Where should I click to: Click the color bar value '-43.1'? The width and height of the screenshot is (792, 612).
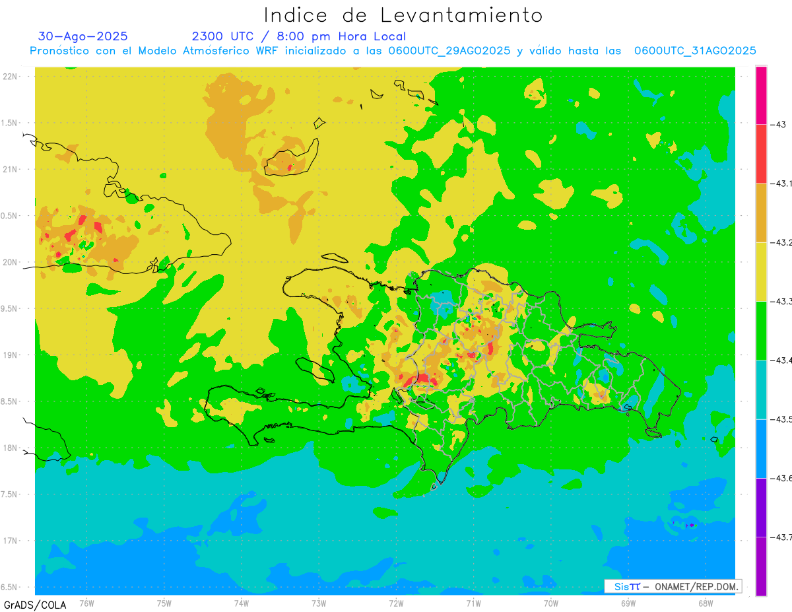coord(781,184)
